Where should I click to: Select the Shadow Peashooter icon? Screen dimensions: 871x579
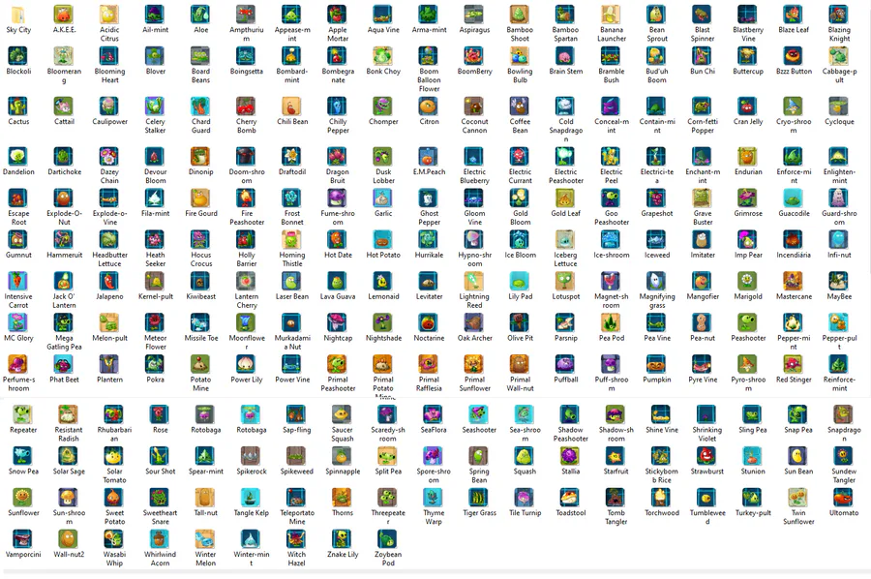click(570, 414)
